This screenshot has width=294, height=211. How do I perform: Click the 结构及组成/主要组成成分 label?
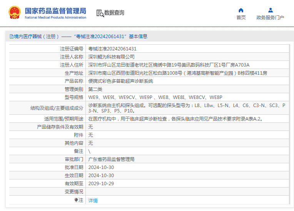point(57,108)
